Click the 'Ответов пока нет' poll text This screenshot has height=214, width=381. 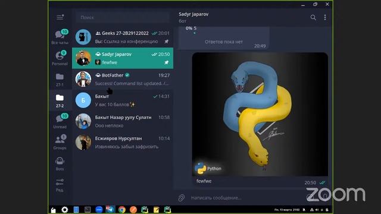click(224, 42)
